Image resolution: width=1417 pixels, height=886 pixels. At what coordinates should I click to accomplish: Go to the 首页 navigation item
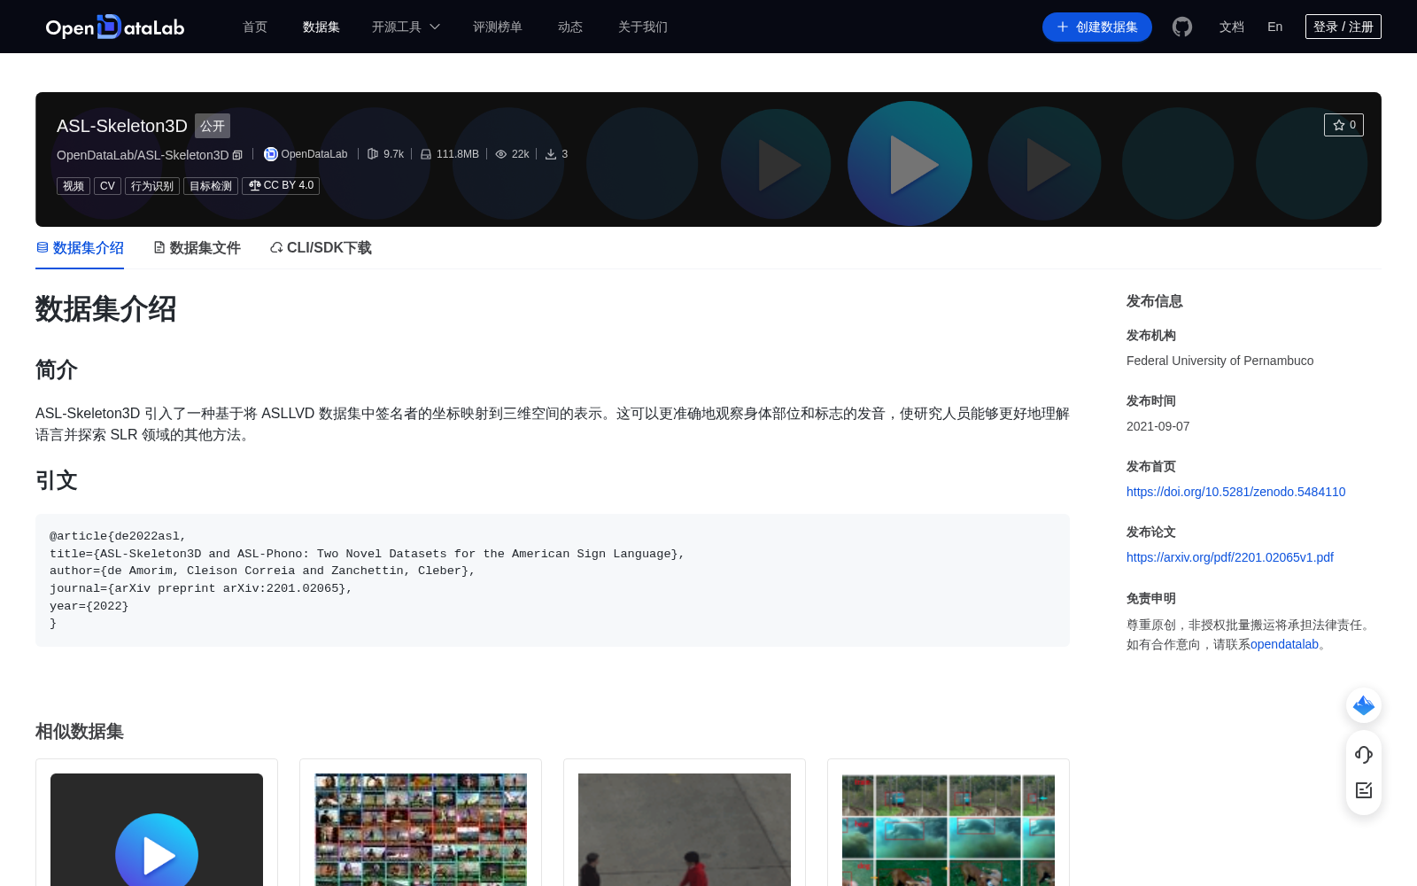[255, 27]
